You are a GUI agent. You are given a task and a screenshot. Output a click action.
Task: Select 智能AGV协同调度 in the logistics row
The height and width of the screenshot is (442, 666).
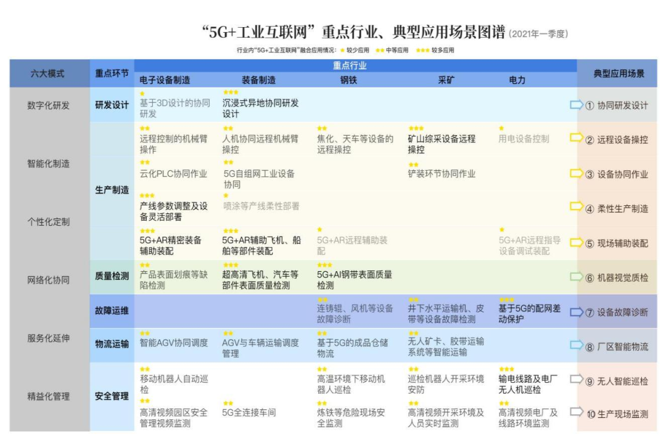tap(174, 343)
